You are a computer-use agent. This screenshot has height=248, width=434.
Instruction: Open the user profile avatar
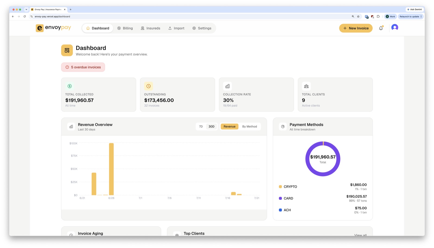[x=395, y=28]
